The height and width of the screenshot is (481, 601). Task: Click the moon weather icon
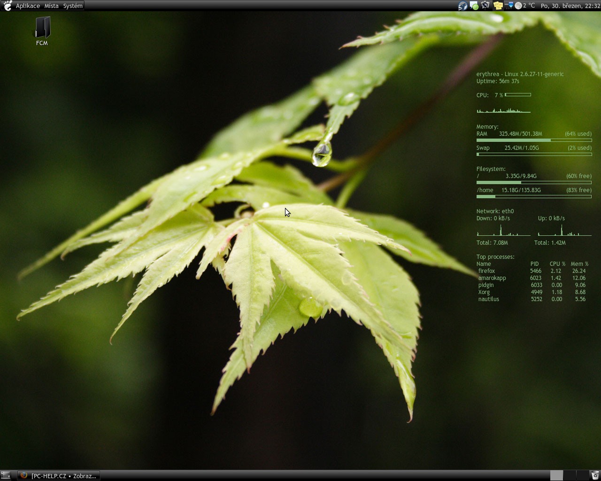[x=518, y=6]
